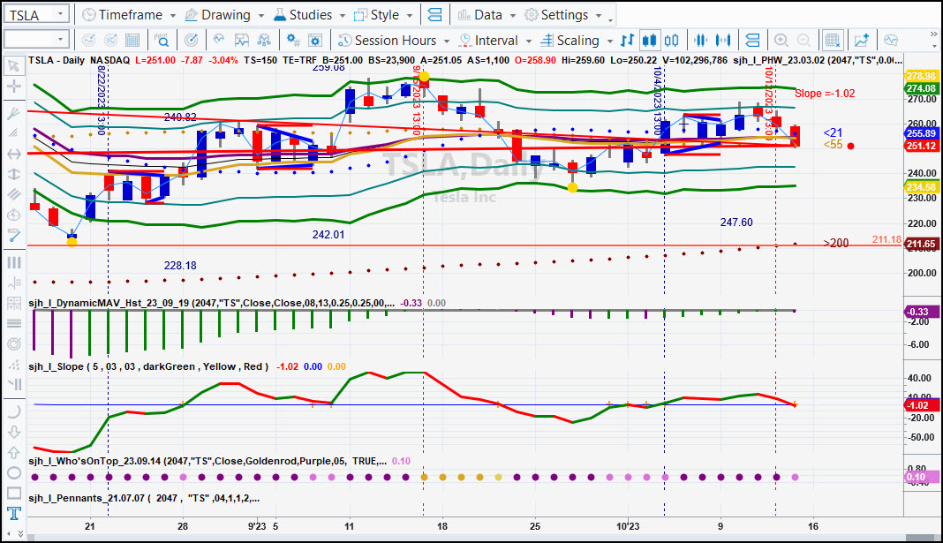Click the 278.98 yellow price label
The width and height of the screenshot is (943, 543).
(x=921, y=76)
